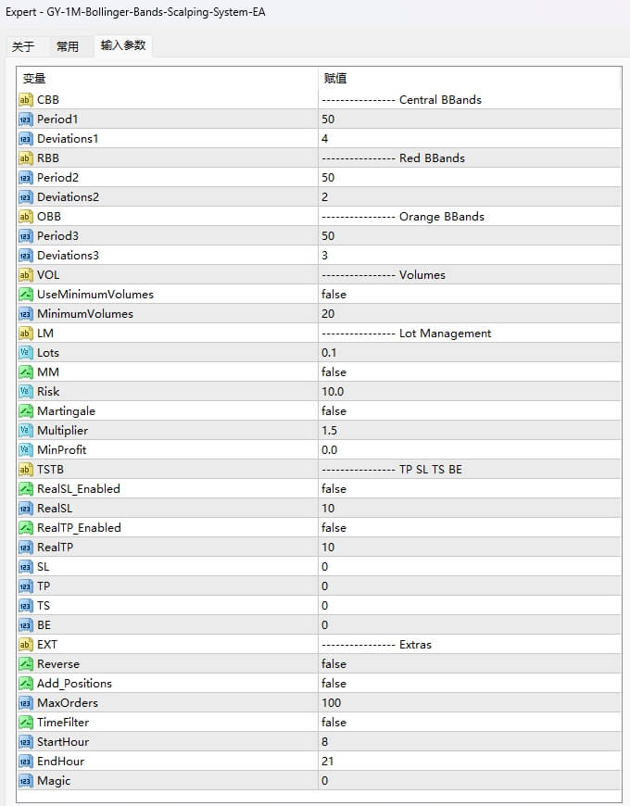
Task: Click the string icon beside TSTB
Action: point(26,469)
